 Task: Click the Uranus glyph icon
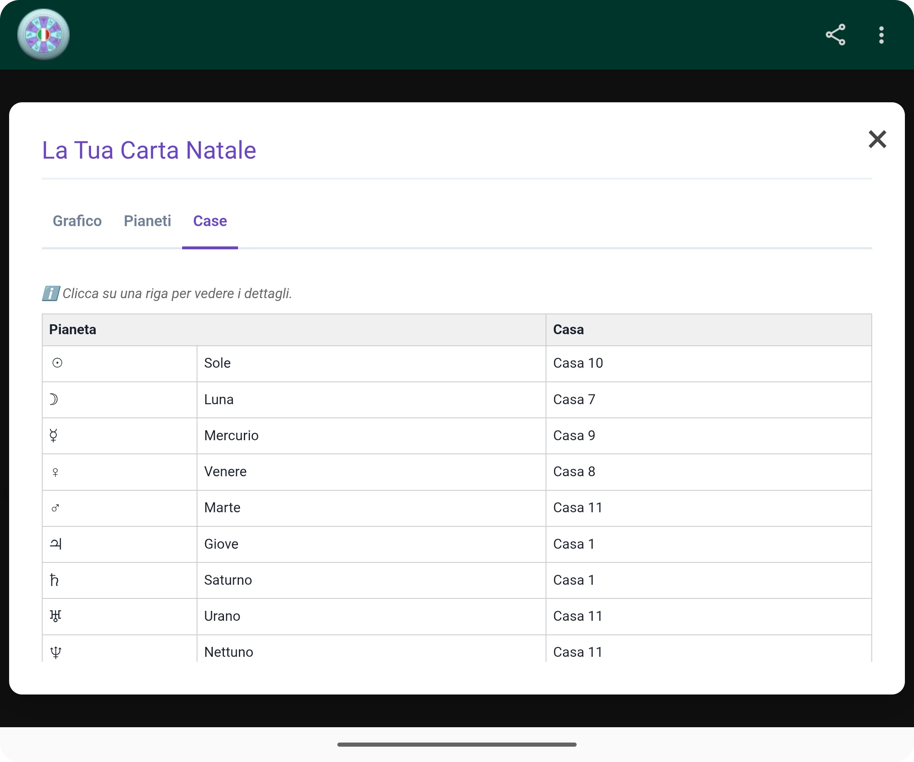pos(55,616)
